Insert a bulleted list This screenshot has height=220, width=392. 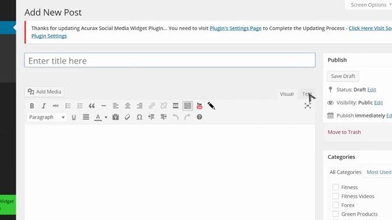tap(68, 106)
